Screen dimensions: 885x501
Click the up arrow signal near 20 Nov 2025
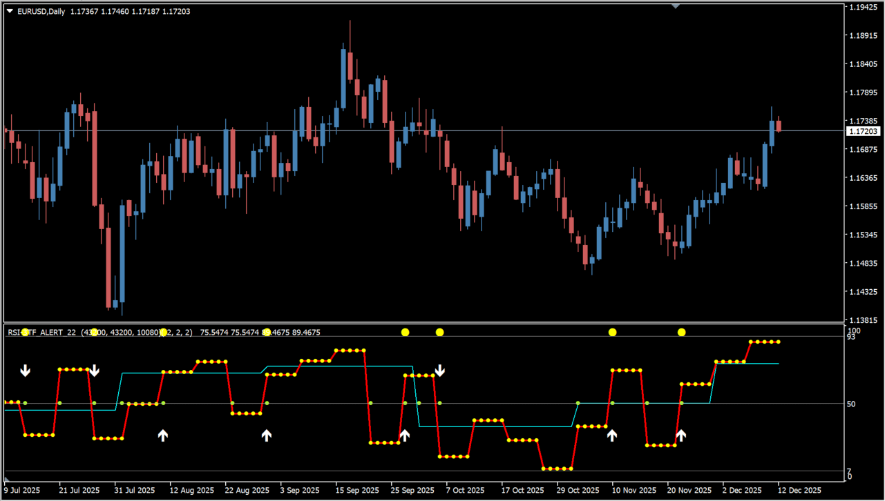[681, 435]
